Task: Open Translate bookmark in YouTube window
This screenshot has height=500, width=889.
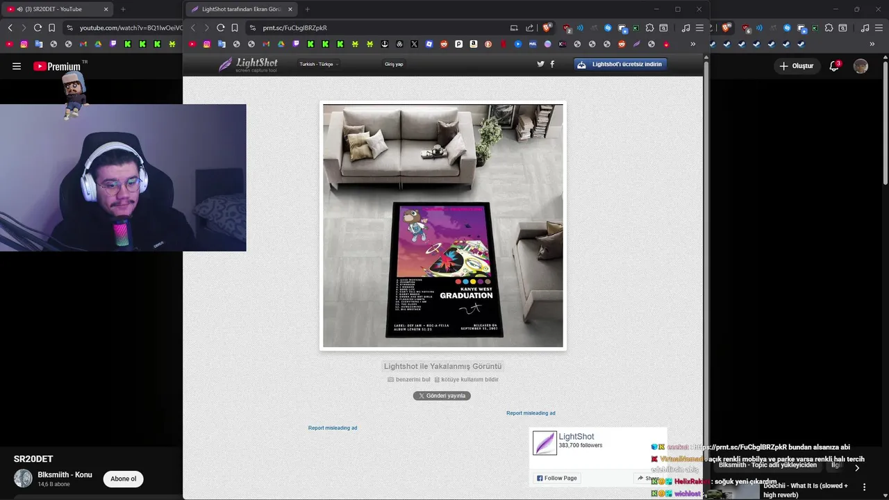Action: 39,44
